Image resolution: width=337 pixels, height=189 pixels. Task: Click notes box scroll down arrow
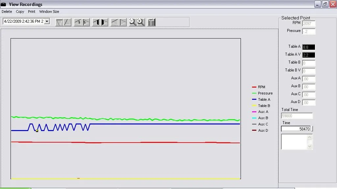pyautogui.click(x=309, y=147)
